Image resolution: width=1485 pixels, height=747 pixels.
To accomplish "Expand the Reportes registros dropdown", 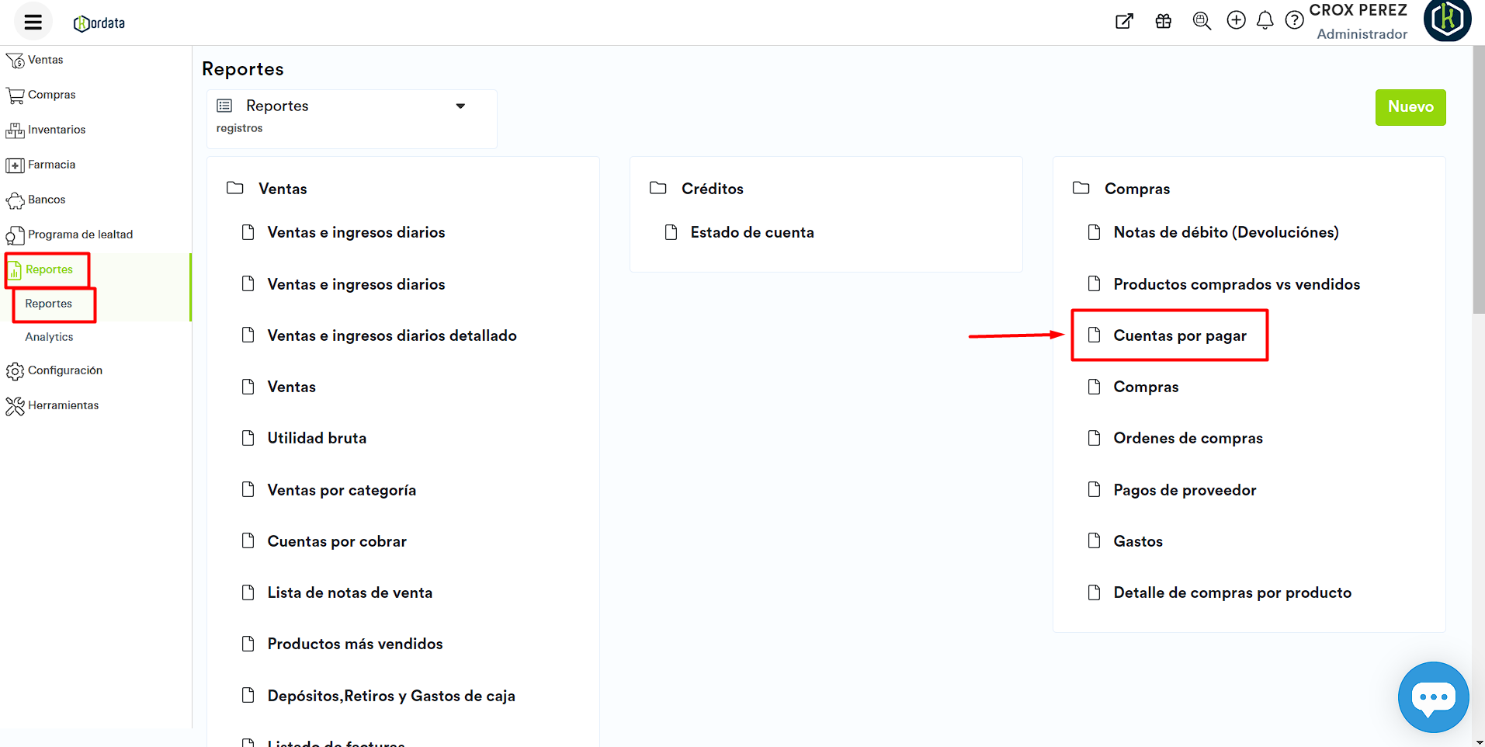I will tap(460, 106).
